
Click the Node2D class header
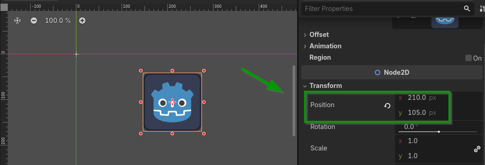click(392, 72)
